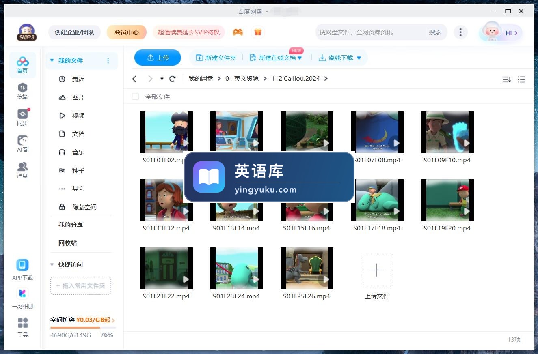Switch to list view mode

(522, 79)
